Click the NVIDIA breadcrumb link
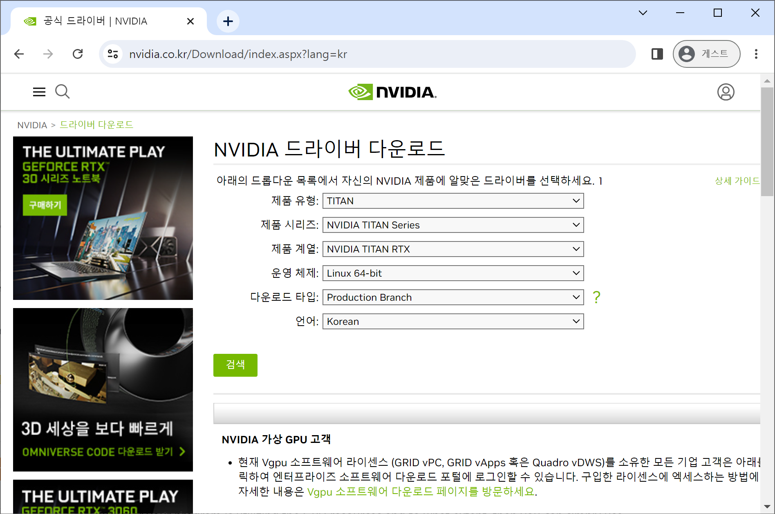This screenshot has height=514, width=775. [32, 125]
